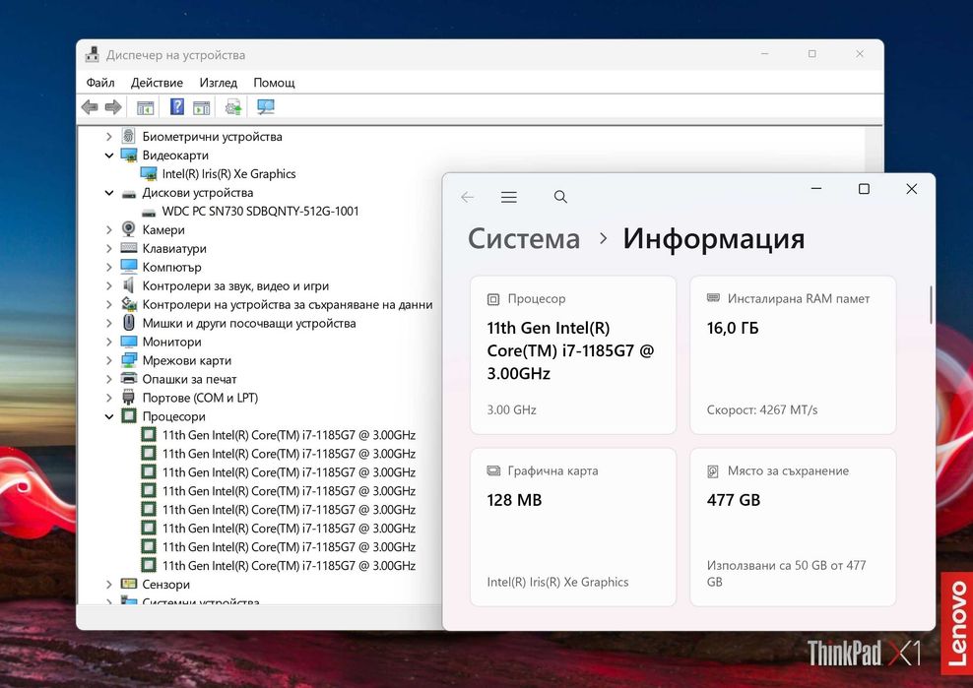Collapse the Процесори node
The height and width of the screenshot is (688, 973).
(108, 416)
